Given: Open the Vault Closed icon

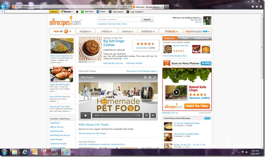Looking at the screenshot, I should click(110, 12).
